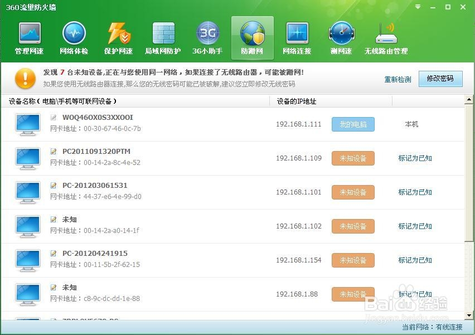Click 未知设备 button for 192.168.1.109
Screen dimensions: 475x335
(353, 158)
